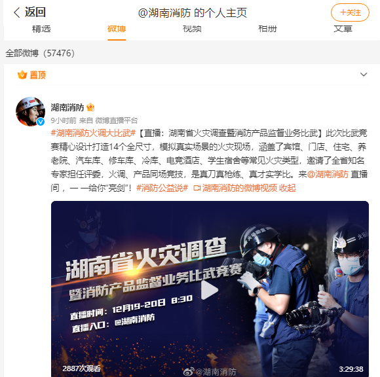Image resolution: width=380 pixels, height=377 pixels.
Task: Click the blue verified badge on avatar
Action: [x=41, y=121]
